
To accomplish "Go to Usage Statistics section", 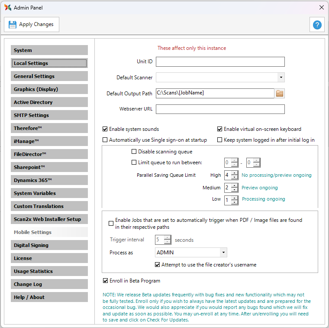I will 49,271.
